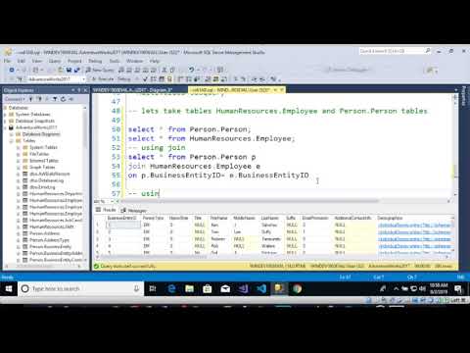Image resolution: width=470 pixels, height=353 pixels.
Task: Close the Object Explorer panel
Action: [x=85, y=90]
